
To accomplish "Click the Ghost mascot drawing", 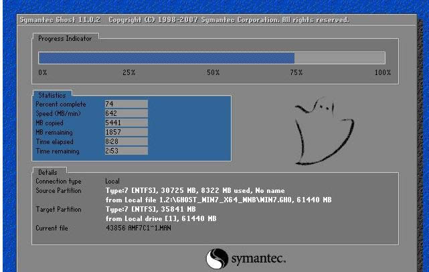I will pyautogui.click(x=324, y=131).
